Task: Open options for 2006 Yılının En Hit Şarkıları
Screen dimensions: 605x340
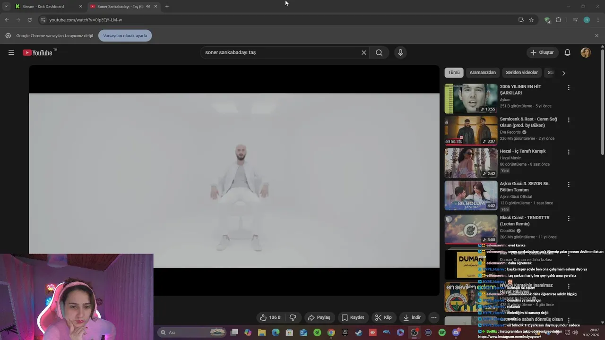Action: pos(569,88)
